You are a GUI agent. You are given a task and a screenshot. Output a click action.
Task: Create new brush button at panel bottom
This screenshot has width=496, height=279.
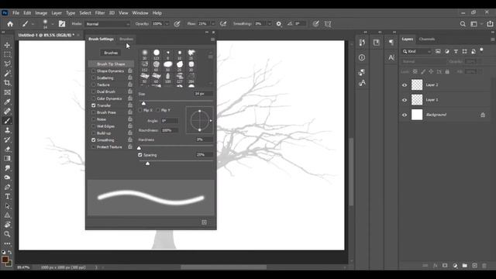[x=204, y=222]
